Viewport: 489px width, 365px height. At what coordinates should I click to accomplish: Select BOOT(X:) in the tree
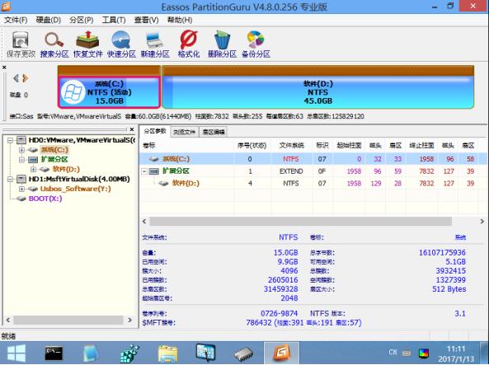click(x=45, y=199)
